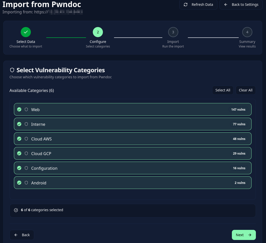
Task: Click the shield icon in Interne row
Action: click(26, 124)
